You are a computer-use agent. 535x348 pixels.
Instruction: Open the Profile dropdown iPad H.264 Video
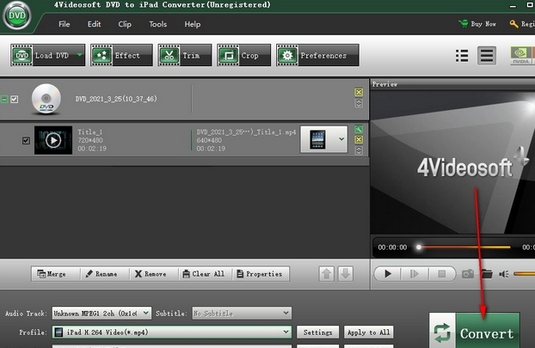click(172, 332)
